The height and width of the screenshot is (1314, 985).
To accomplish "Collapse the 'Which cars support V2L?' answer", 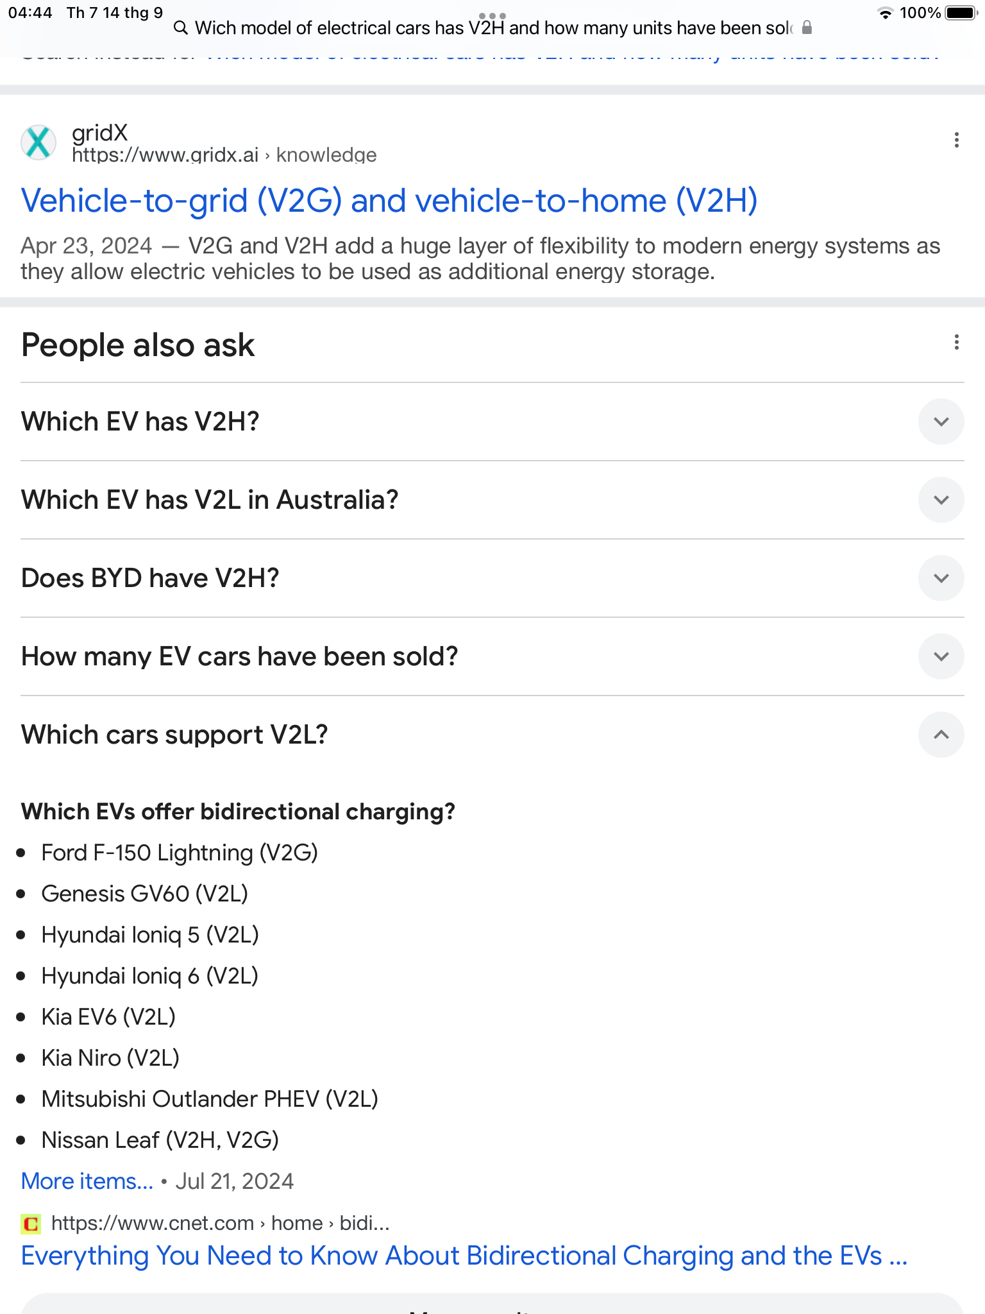I will click(x=941, y=735).
